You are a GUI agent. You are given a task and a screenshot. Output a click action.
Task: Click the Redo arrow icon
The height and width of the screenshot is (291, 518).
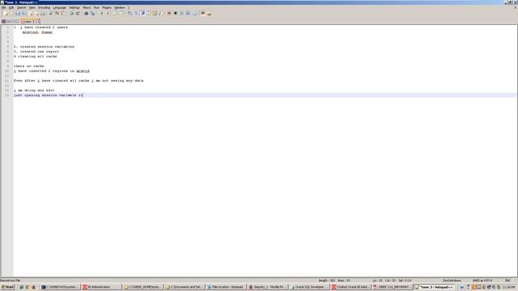pos(78,13)
